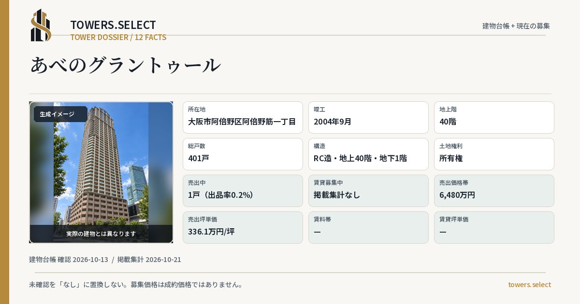Image resolution: width=580 pixels, height=304 pixels.
Task: Open the 土地権利 所有権 card
Action: (x=494, y=154)
